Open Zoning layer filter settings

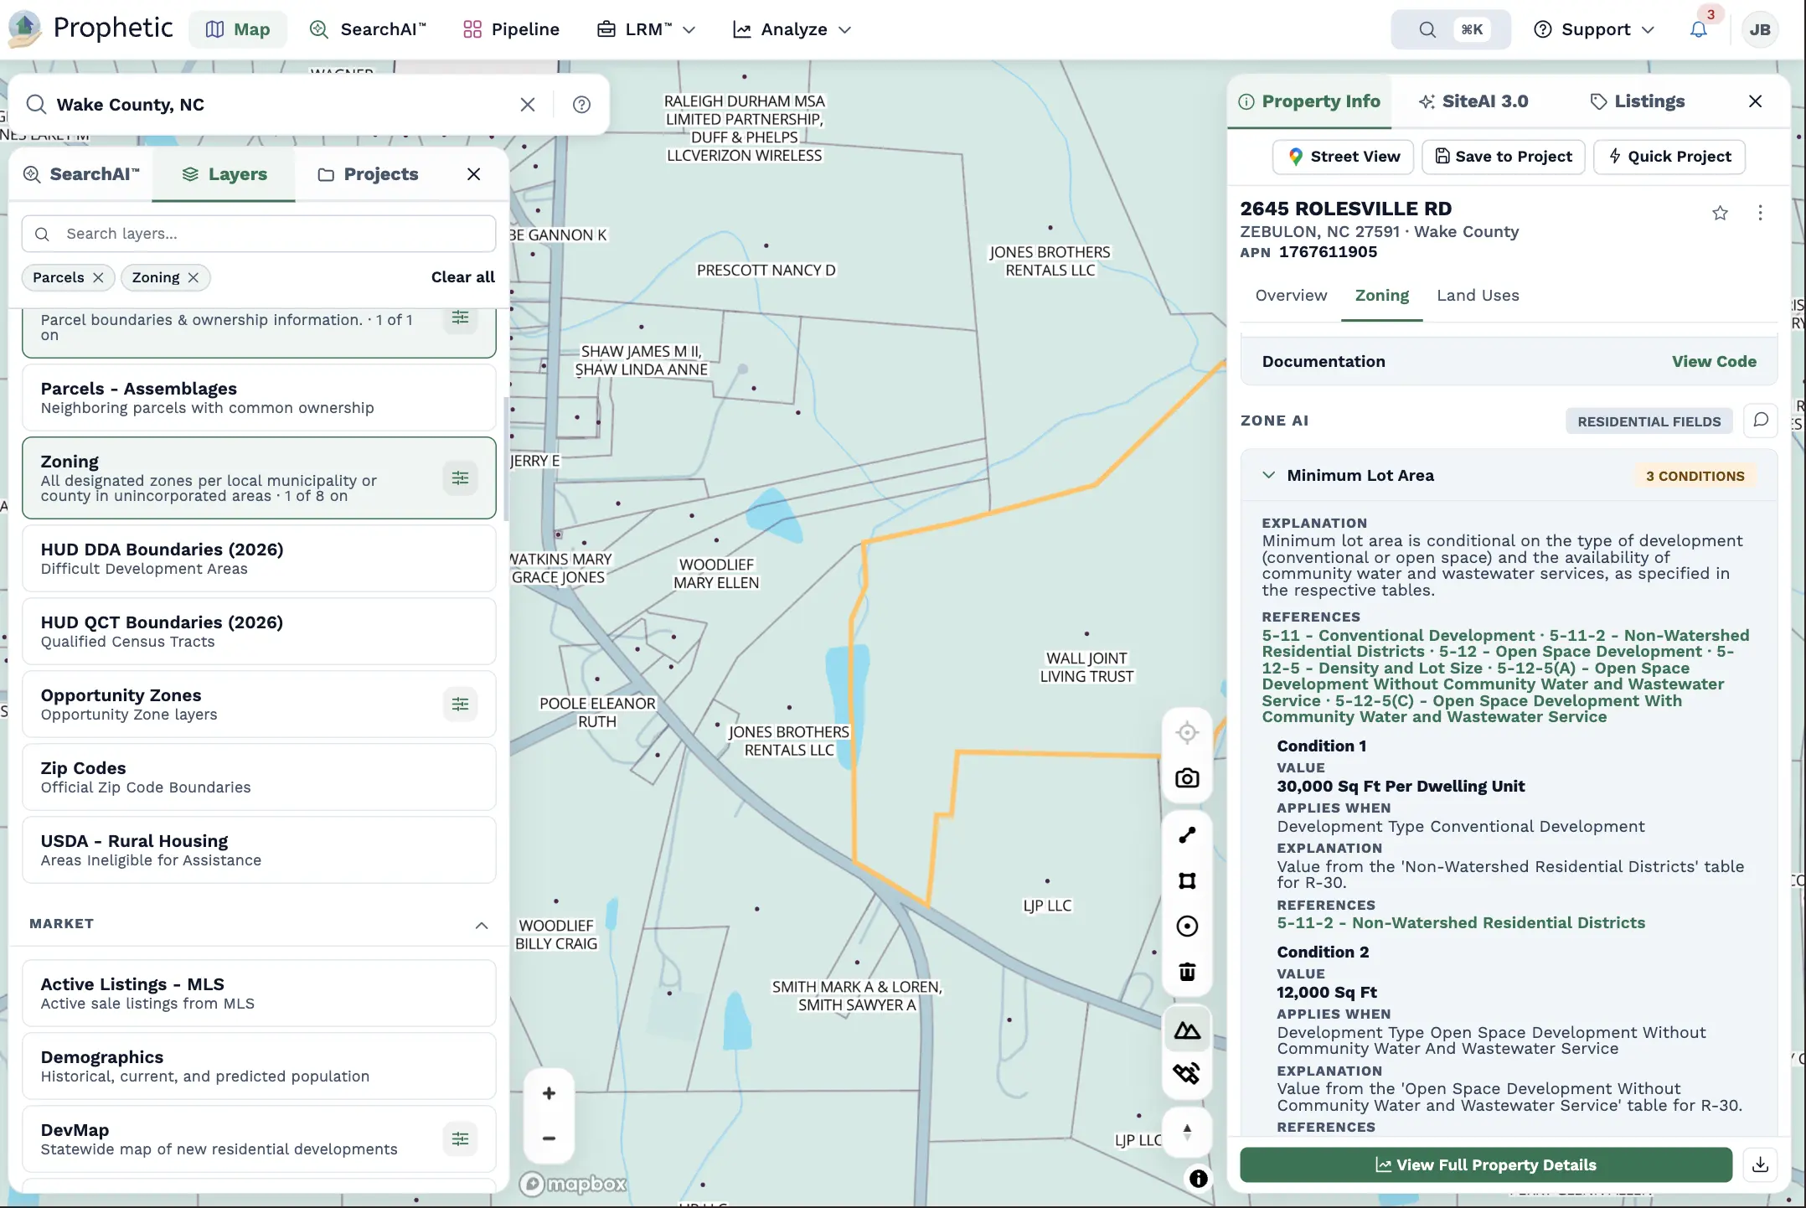[460, 478]
